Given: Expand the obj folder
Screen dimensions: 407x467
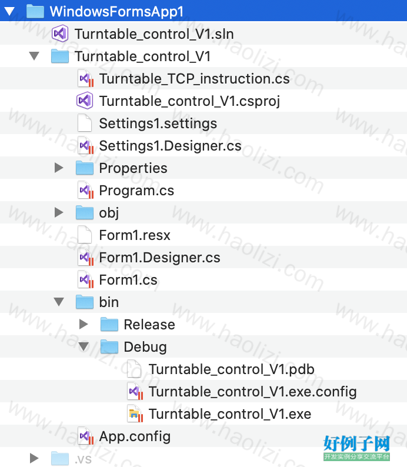Looking at the screenshot, I should (59, 212).
